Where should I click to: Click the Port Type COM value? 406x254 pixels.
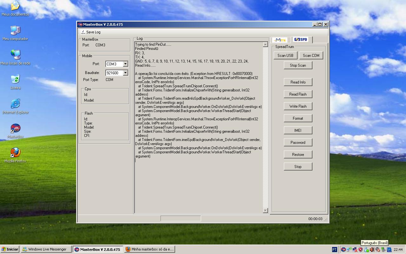click(109, 80)
